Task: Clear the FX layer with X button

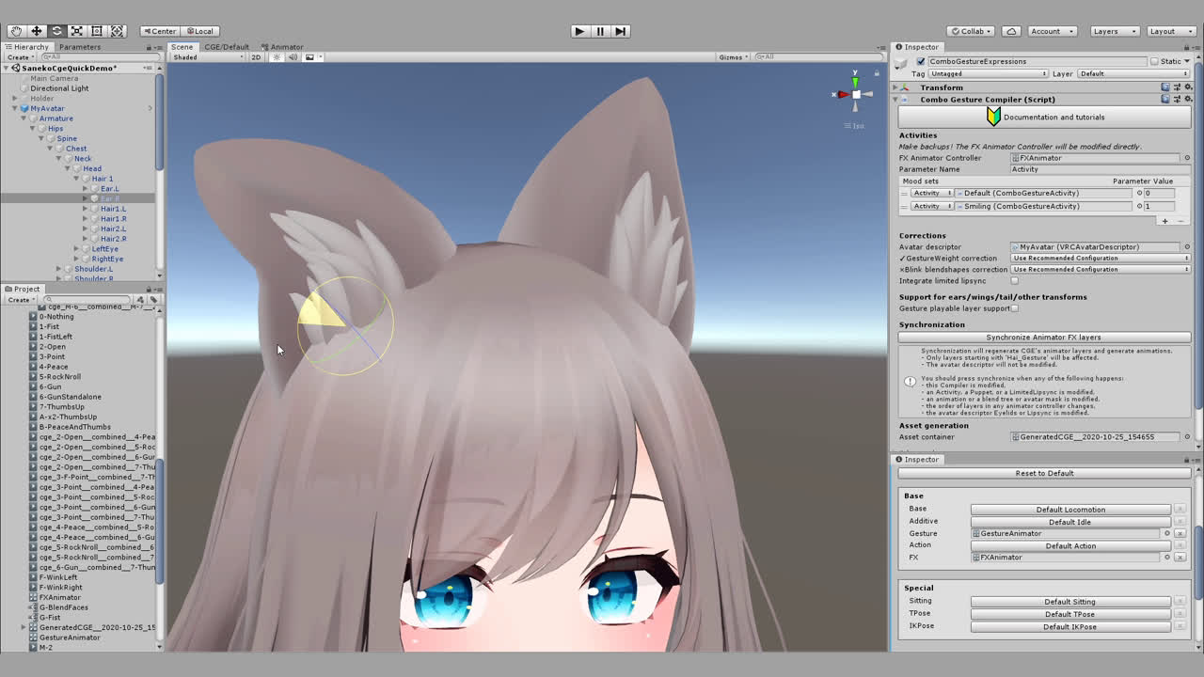Action: point(1180,558)
